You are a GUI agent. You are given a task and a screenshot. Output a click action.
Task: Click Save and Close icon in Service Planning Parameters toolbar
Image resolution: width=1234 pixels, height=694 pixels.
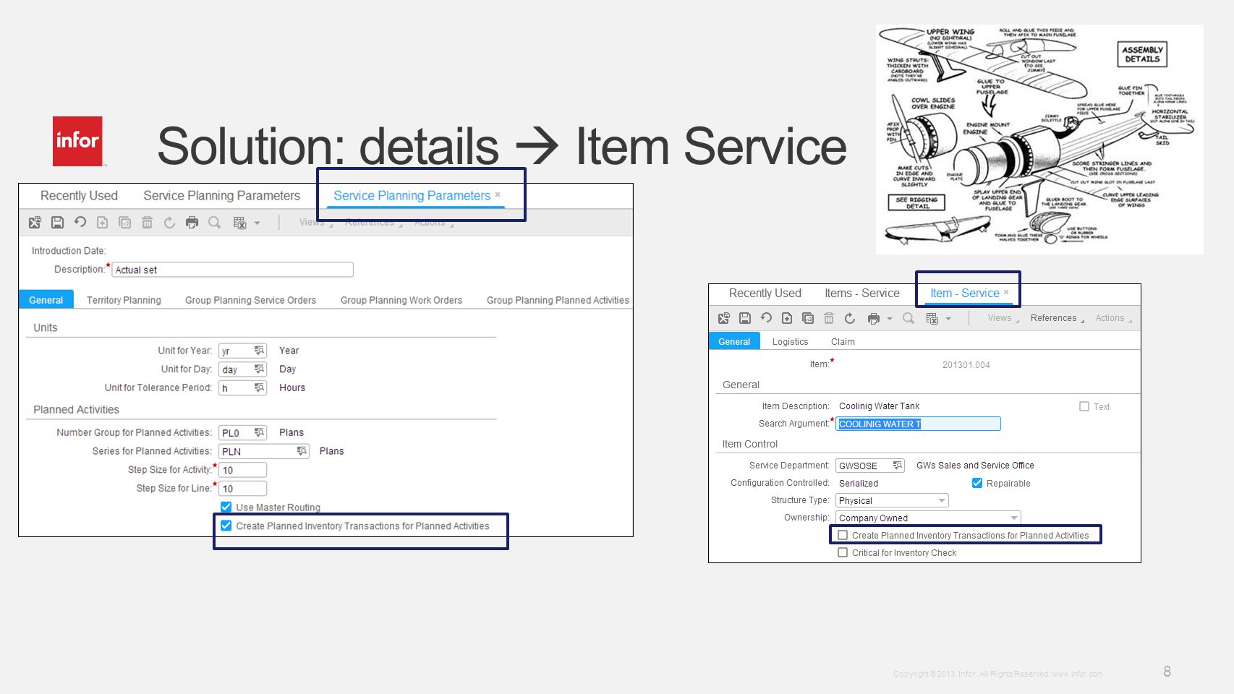point(35,223)
